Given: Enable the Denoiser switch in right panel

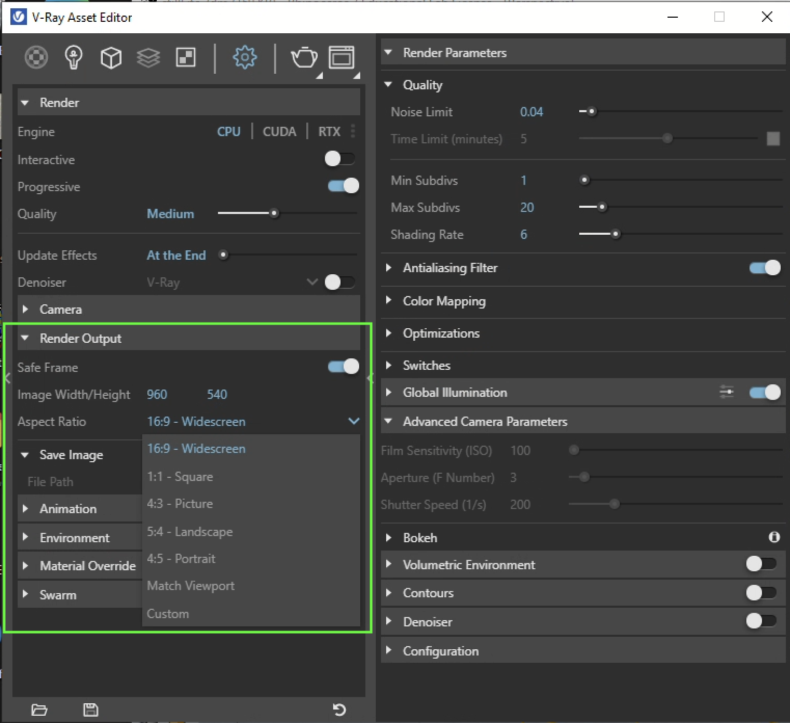Looking at the screenshot, I should pos(761,621).
